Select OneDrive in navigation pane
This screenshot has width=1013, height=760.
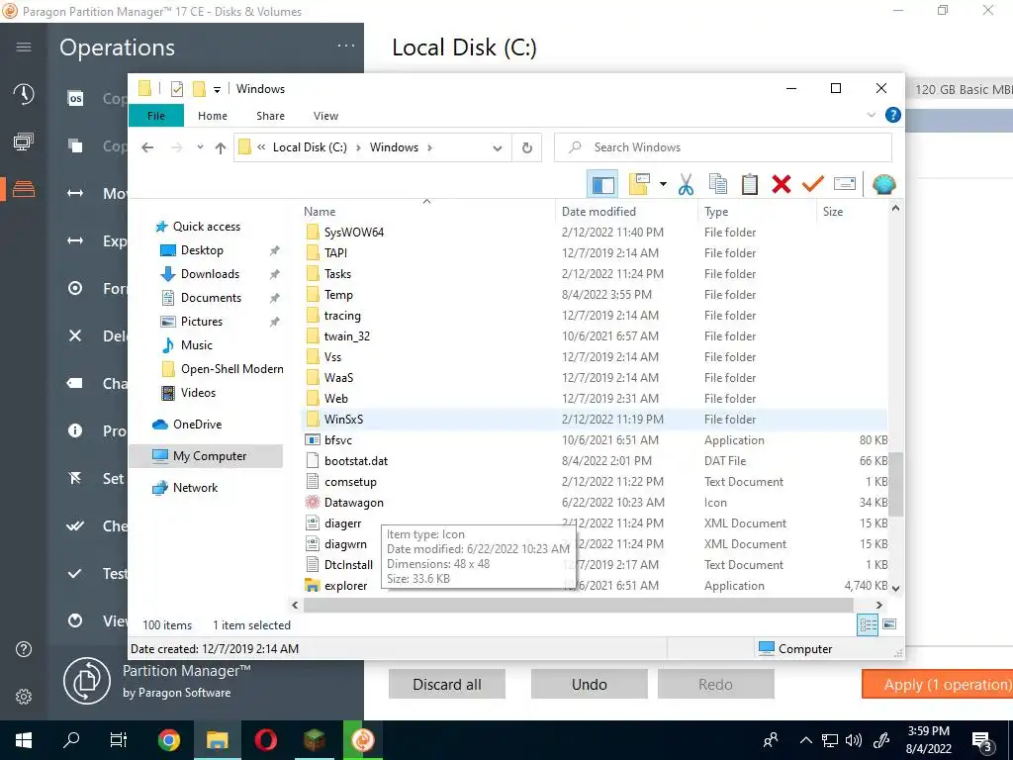(197, 425)
